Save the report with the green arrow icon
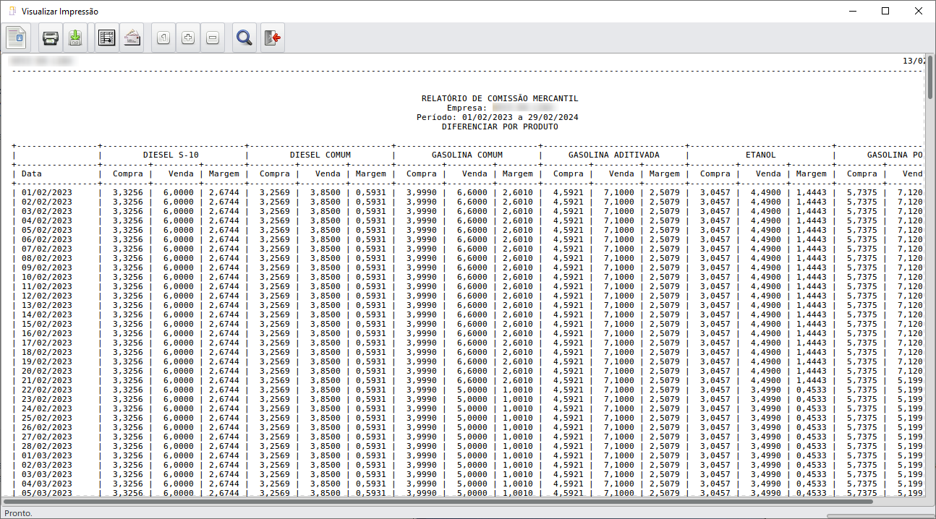The width and height of the screenshot is (936, 519). coord(75,38)
